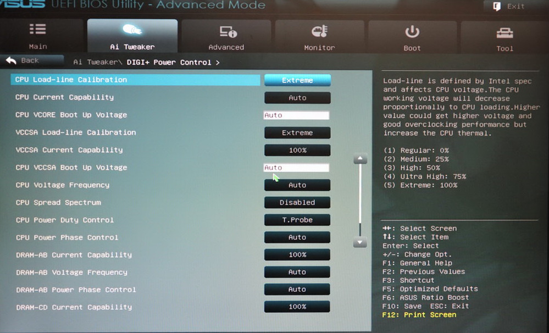Select DRAM-AB Voltage Frequency label

[x=72, y=272]
